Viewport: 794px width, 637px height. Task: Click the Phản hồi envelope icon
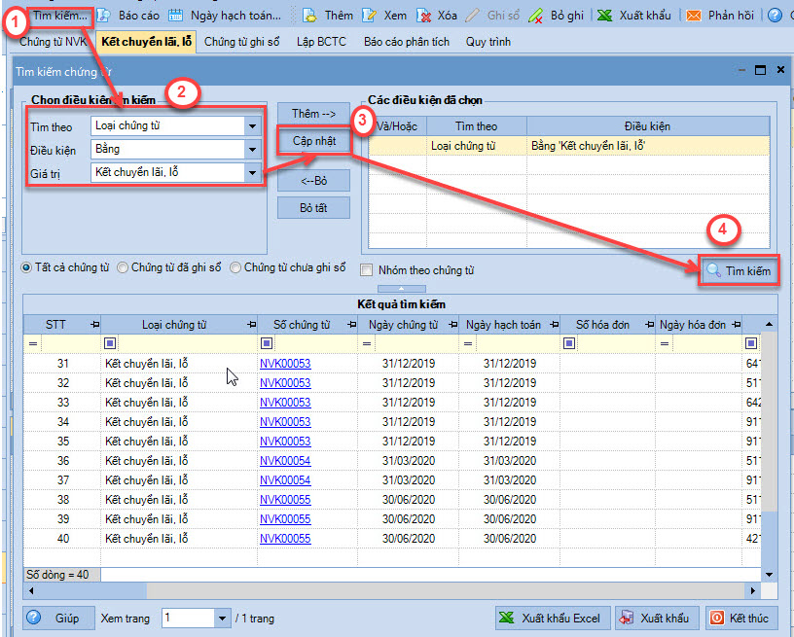[693, 16]
